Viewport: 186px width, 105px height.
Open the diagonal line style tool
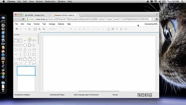click(94, 29)
